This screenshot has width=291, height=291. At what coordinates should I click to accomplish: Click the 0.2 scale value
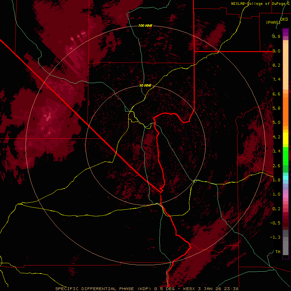pyautogui.click(x=276, y=209)
